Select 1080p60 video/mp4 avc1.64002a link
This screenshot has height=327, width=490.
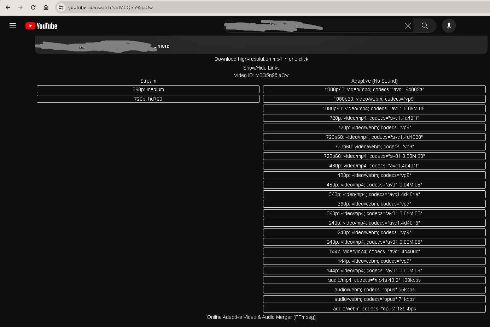coord(374,89)
